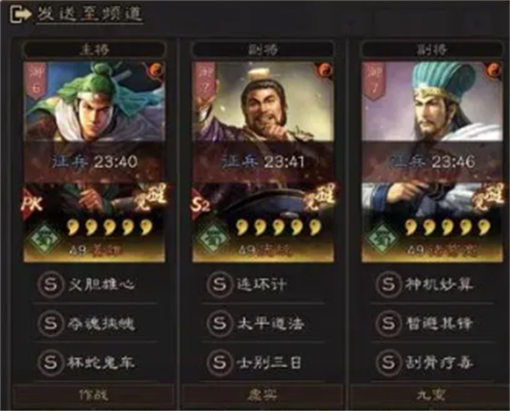Image resolution: width=510 pixels, height=411 pixels.
Task: Click the S2 badge on middle card
Action: (201, 204)
